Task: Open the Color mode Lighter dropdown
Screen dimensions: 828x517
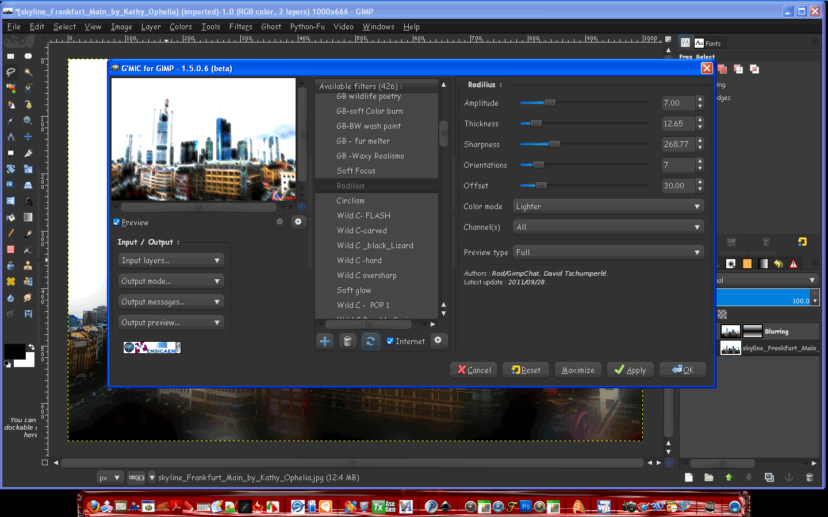Action: (608, 206)
